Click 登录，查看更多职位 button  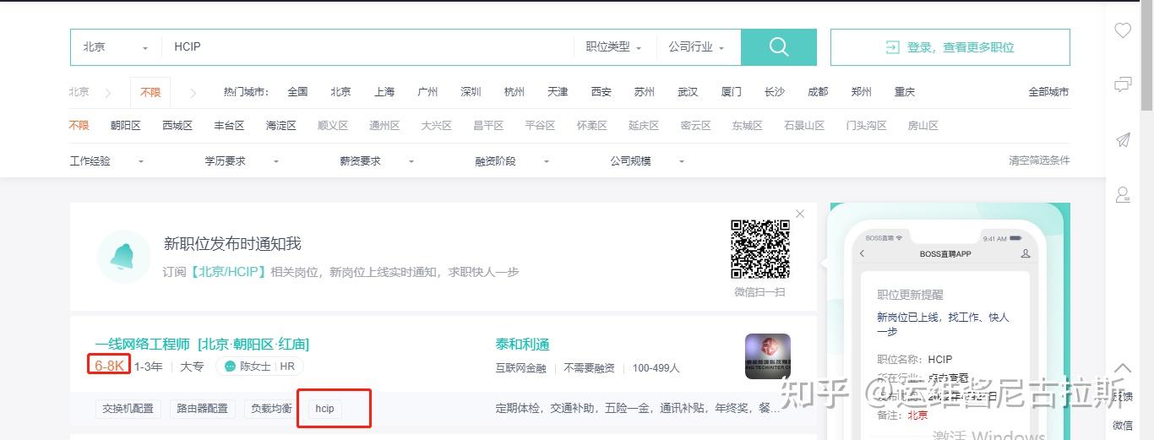click(x=950, y=47)
